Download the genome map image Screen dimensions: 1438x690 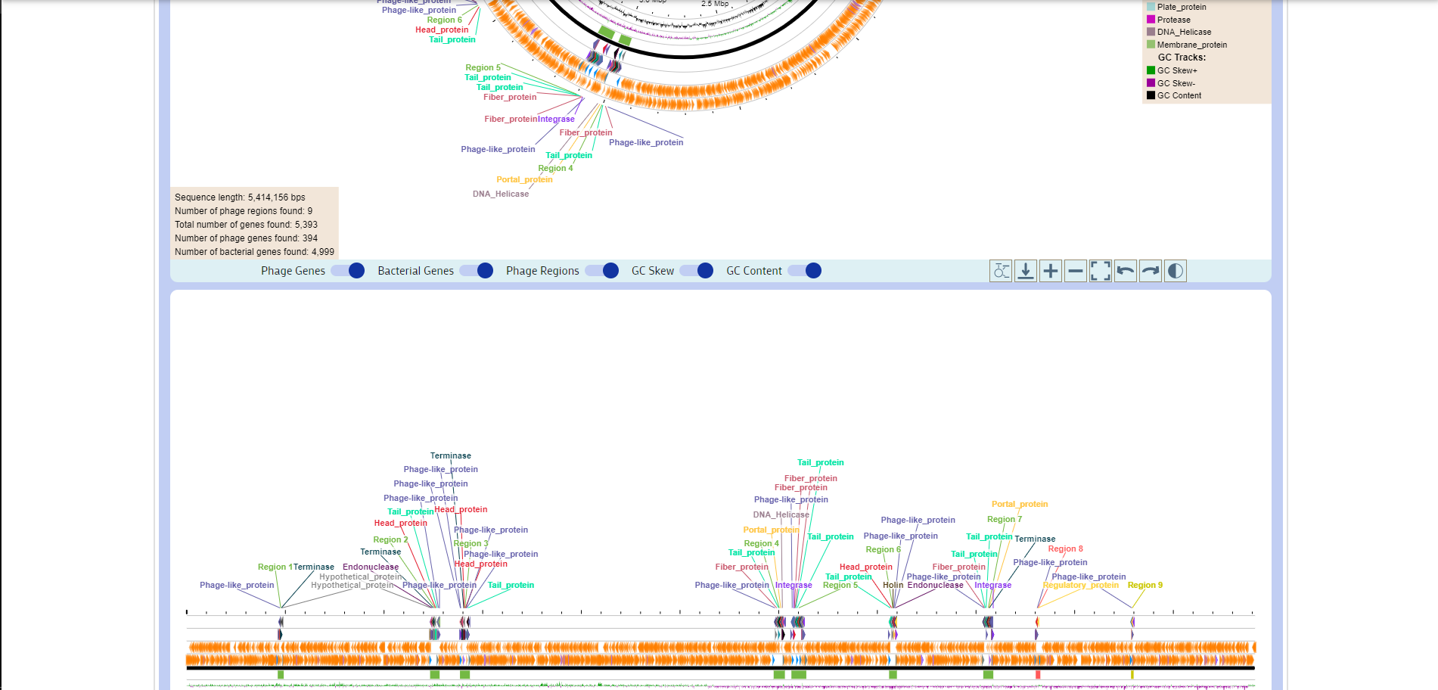[1026, 271]
